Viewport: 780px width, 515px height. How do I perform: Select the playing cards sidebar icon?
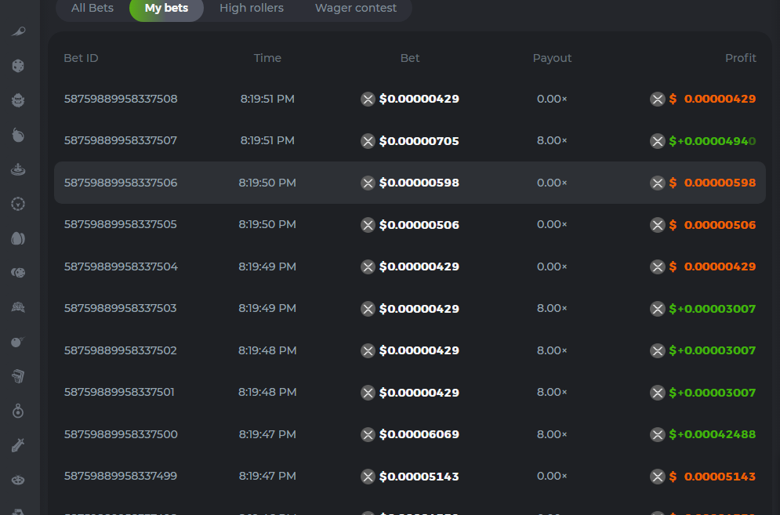19,376
